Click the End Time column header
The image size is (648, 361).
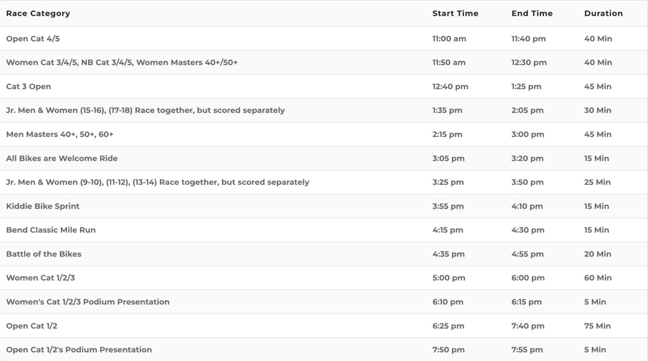532,13
